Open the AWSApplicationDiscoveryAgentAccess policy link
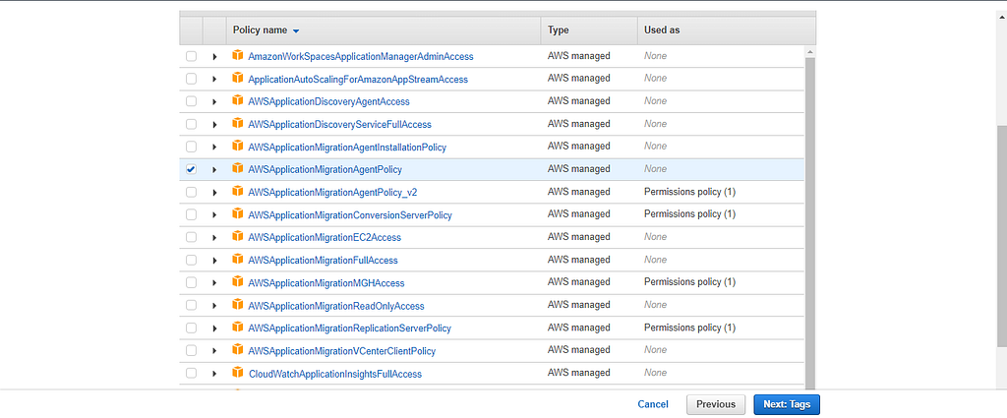The image size is (1007, 418). 328,101
